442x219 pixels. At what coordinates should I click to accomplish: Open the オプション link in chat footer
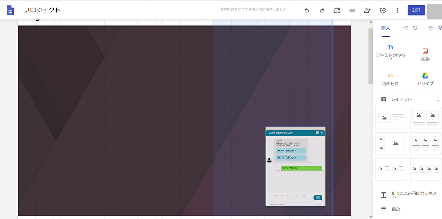click(318, 204)
